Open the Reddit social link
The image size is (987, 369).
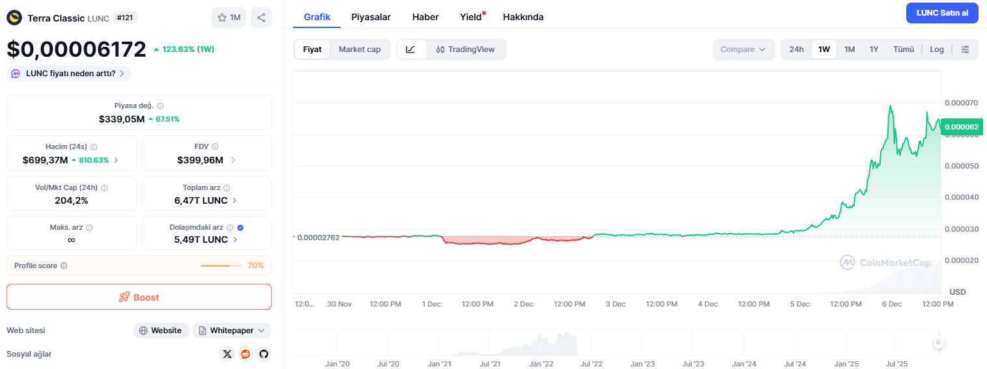tap(246, 354)
